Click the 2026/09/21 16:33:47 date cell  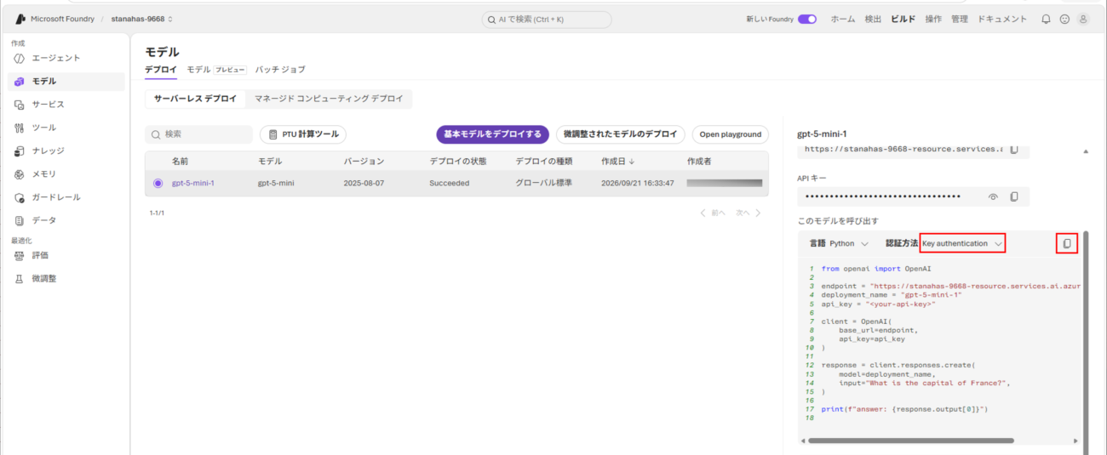pyautogui.click(x=638, y=183)
